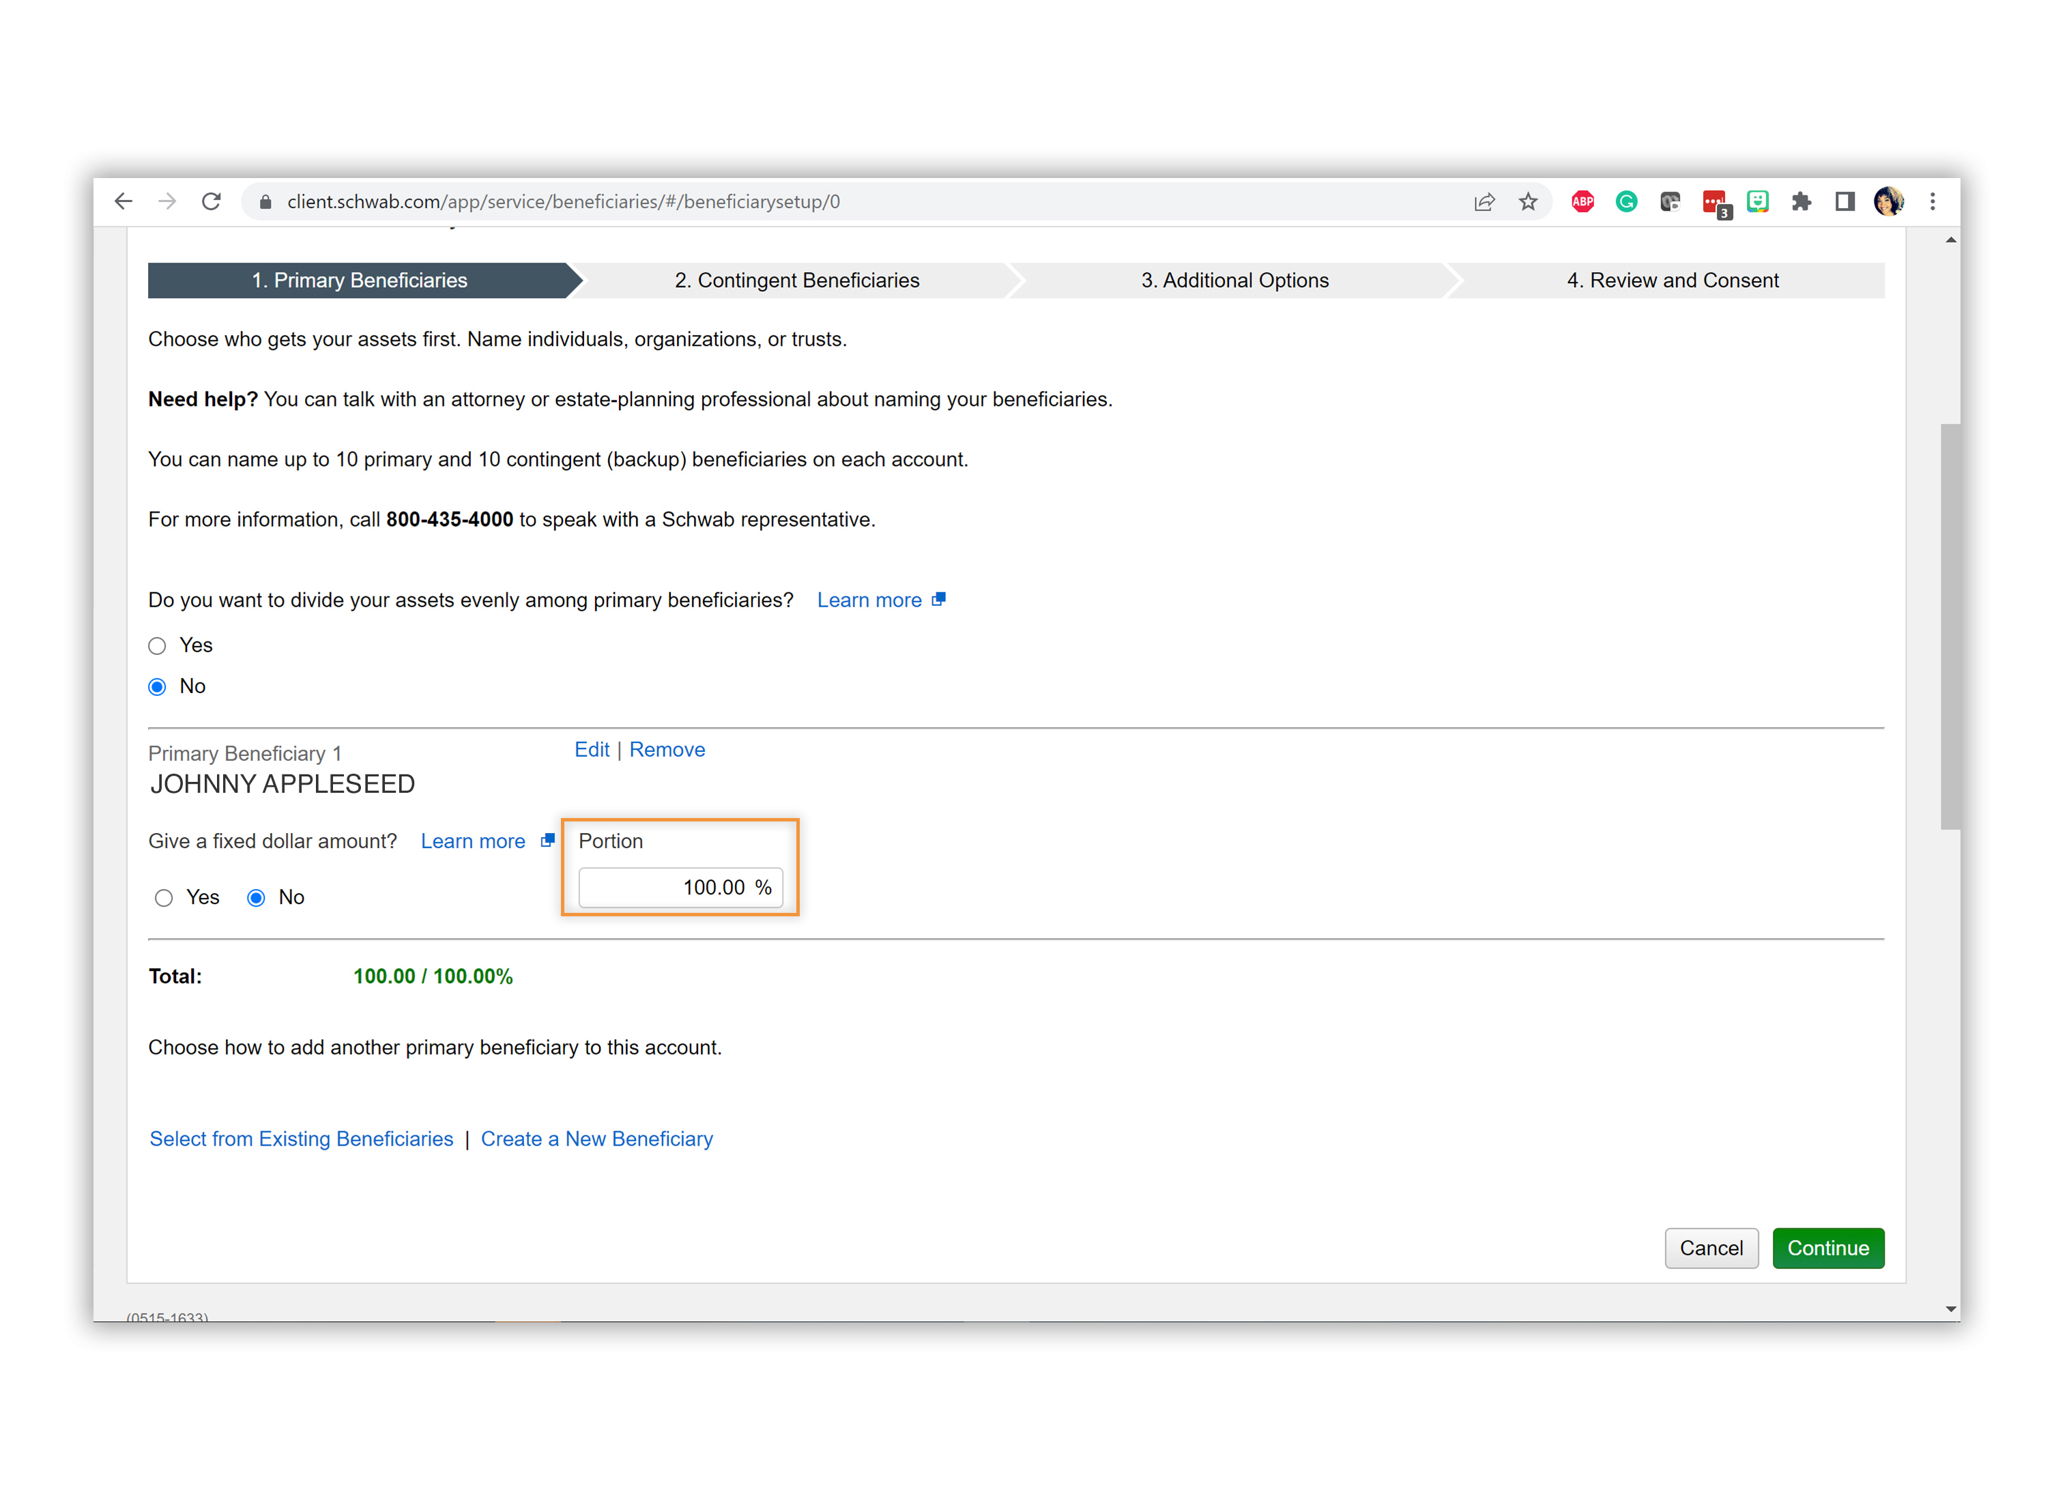Open Chrome three-dot menu
This screenshot has height=1501, width=2054.
[x=1933, y=202]
